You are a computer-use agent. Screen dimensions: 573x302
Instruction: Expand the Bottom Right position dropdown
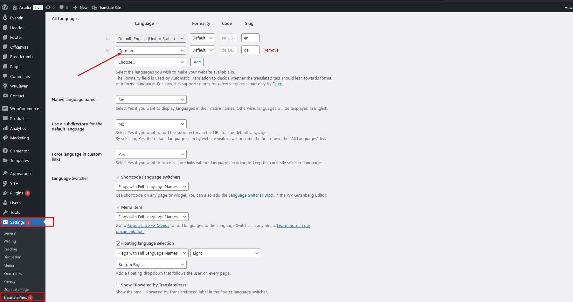click(x=151, y=264)
